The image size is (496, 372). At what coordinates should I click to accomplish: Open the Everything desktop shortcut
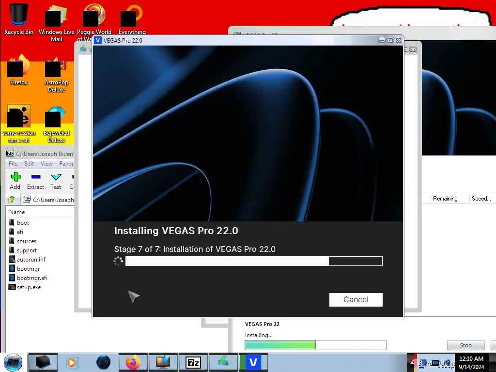click(x=132, y=19)
